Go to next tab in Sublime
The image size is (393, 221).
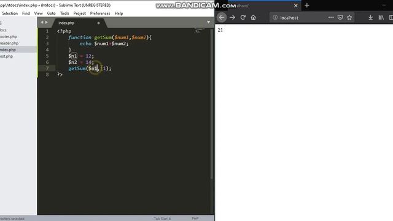(47, 22)
